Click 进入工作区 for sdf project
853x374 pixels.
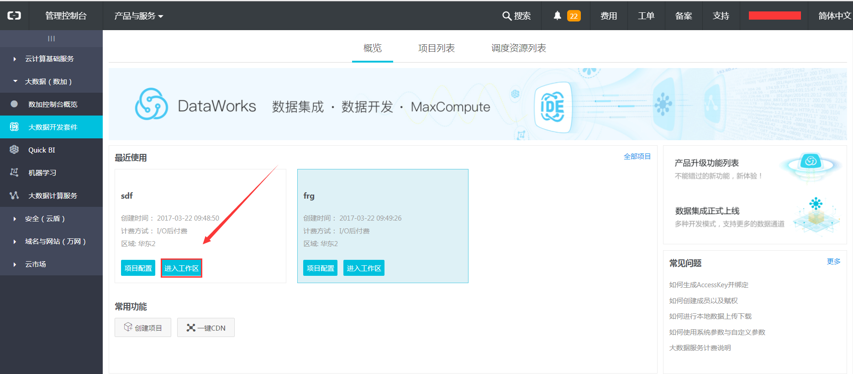pos(181,268)
